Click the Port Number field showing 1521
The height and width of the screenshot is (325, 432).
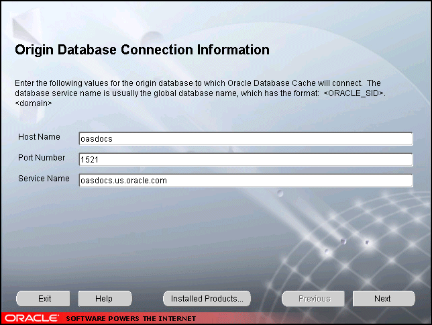pos(246,159)
